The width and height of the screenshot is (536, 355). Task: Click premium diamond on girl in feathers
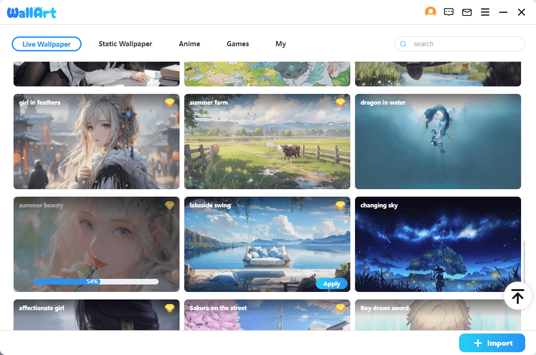tap(169, 102)
